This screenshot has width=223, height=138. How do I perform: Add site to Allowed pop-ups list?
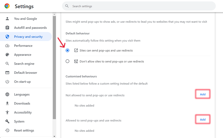pos(203,119)
